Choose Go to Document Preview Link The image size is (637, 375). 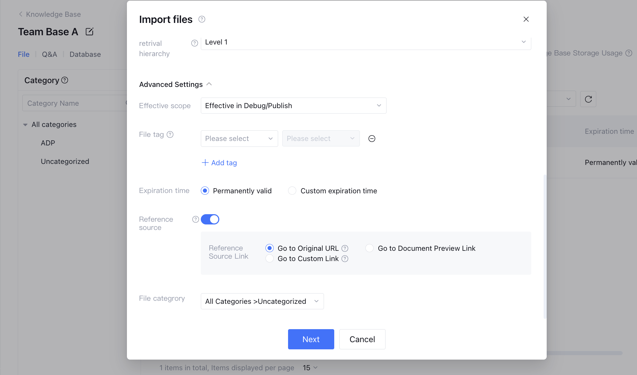click(x=369, y=248)
